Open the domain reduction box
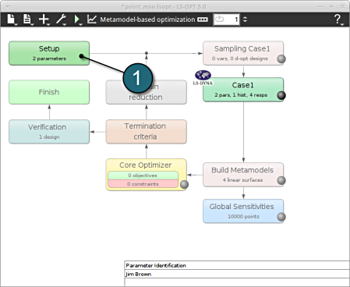 147,92
